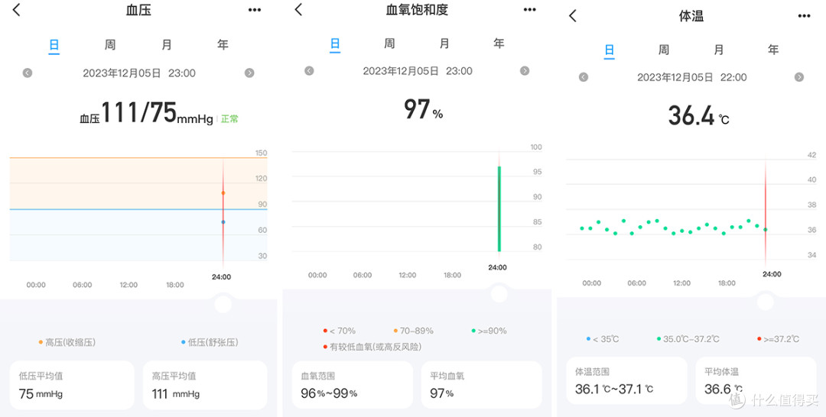Tap the >=37.2℃ legend entry

(x=778, y=339)
